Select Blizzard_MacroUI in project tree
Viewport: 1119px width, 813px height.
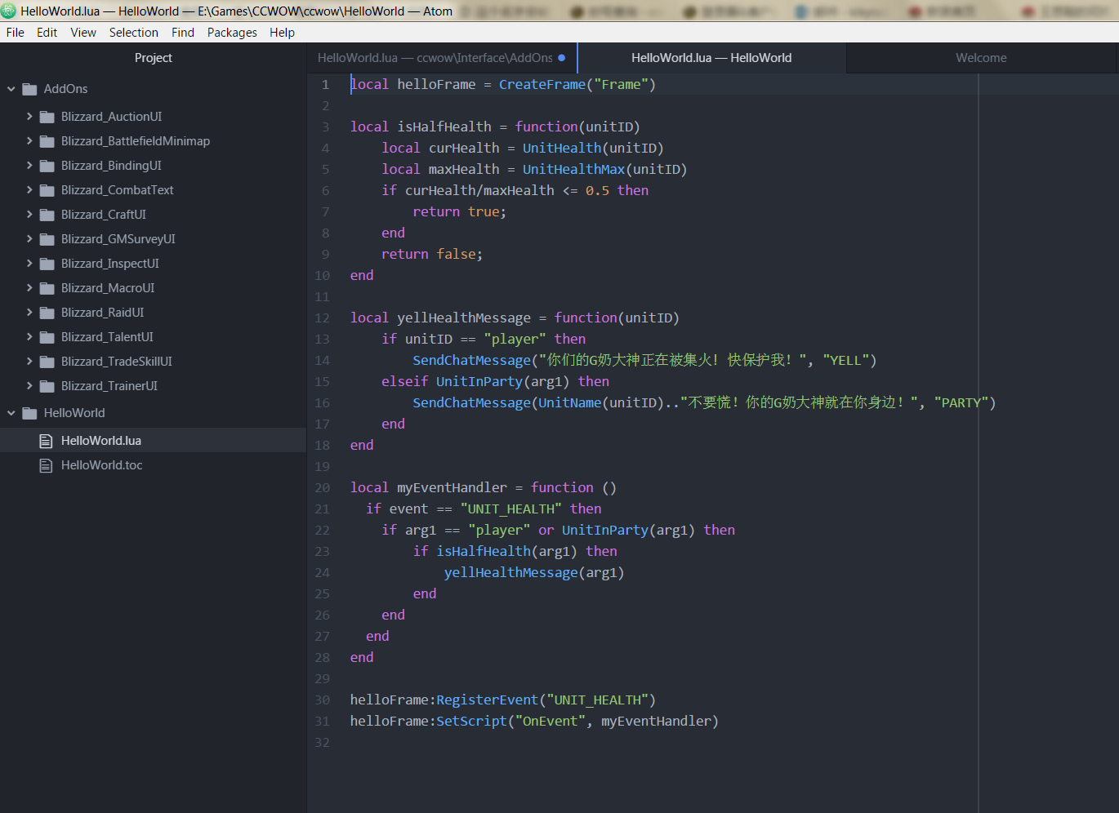coord(108,288)
